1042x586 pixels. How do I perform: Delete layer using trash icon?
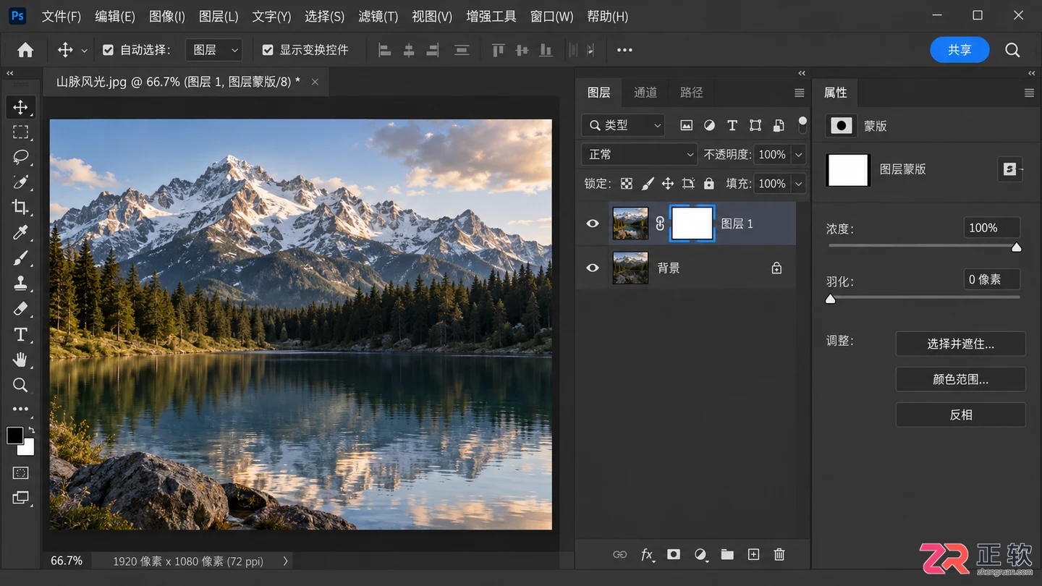[779, 555]
